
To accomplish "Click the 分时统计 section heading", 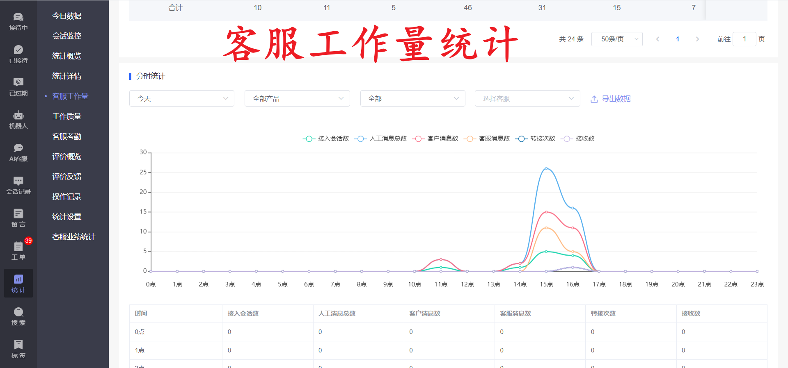I will pyautogui.click(x=151, y=76).
